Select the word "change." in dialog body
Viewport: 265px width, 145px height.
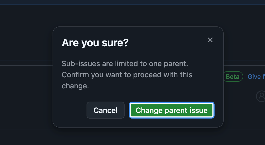pos(75,86)
